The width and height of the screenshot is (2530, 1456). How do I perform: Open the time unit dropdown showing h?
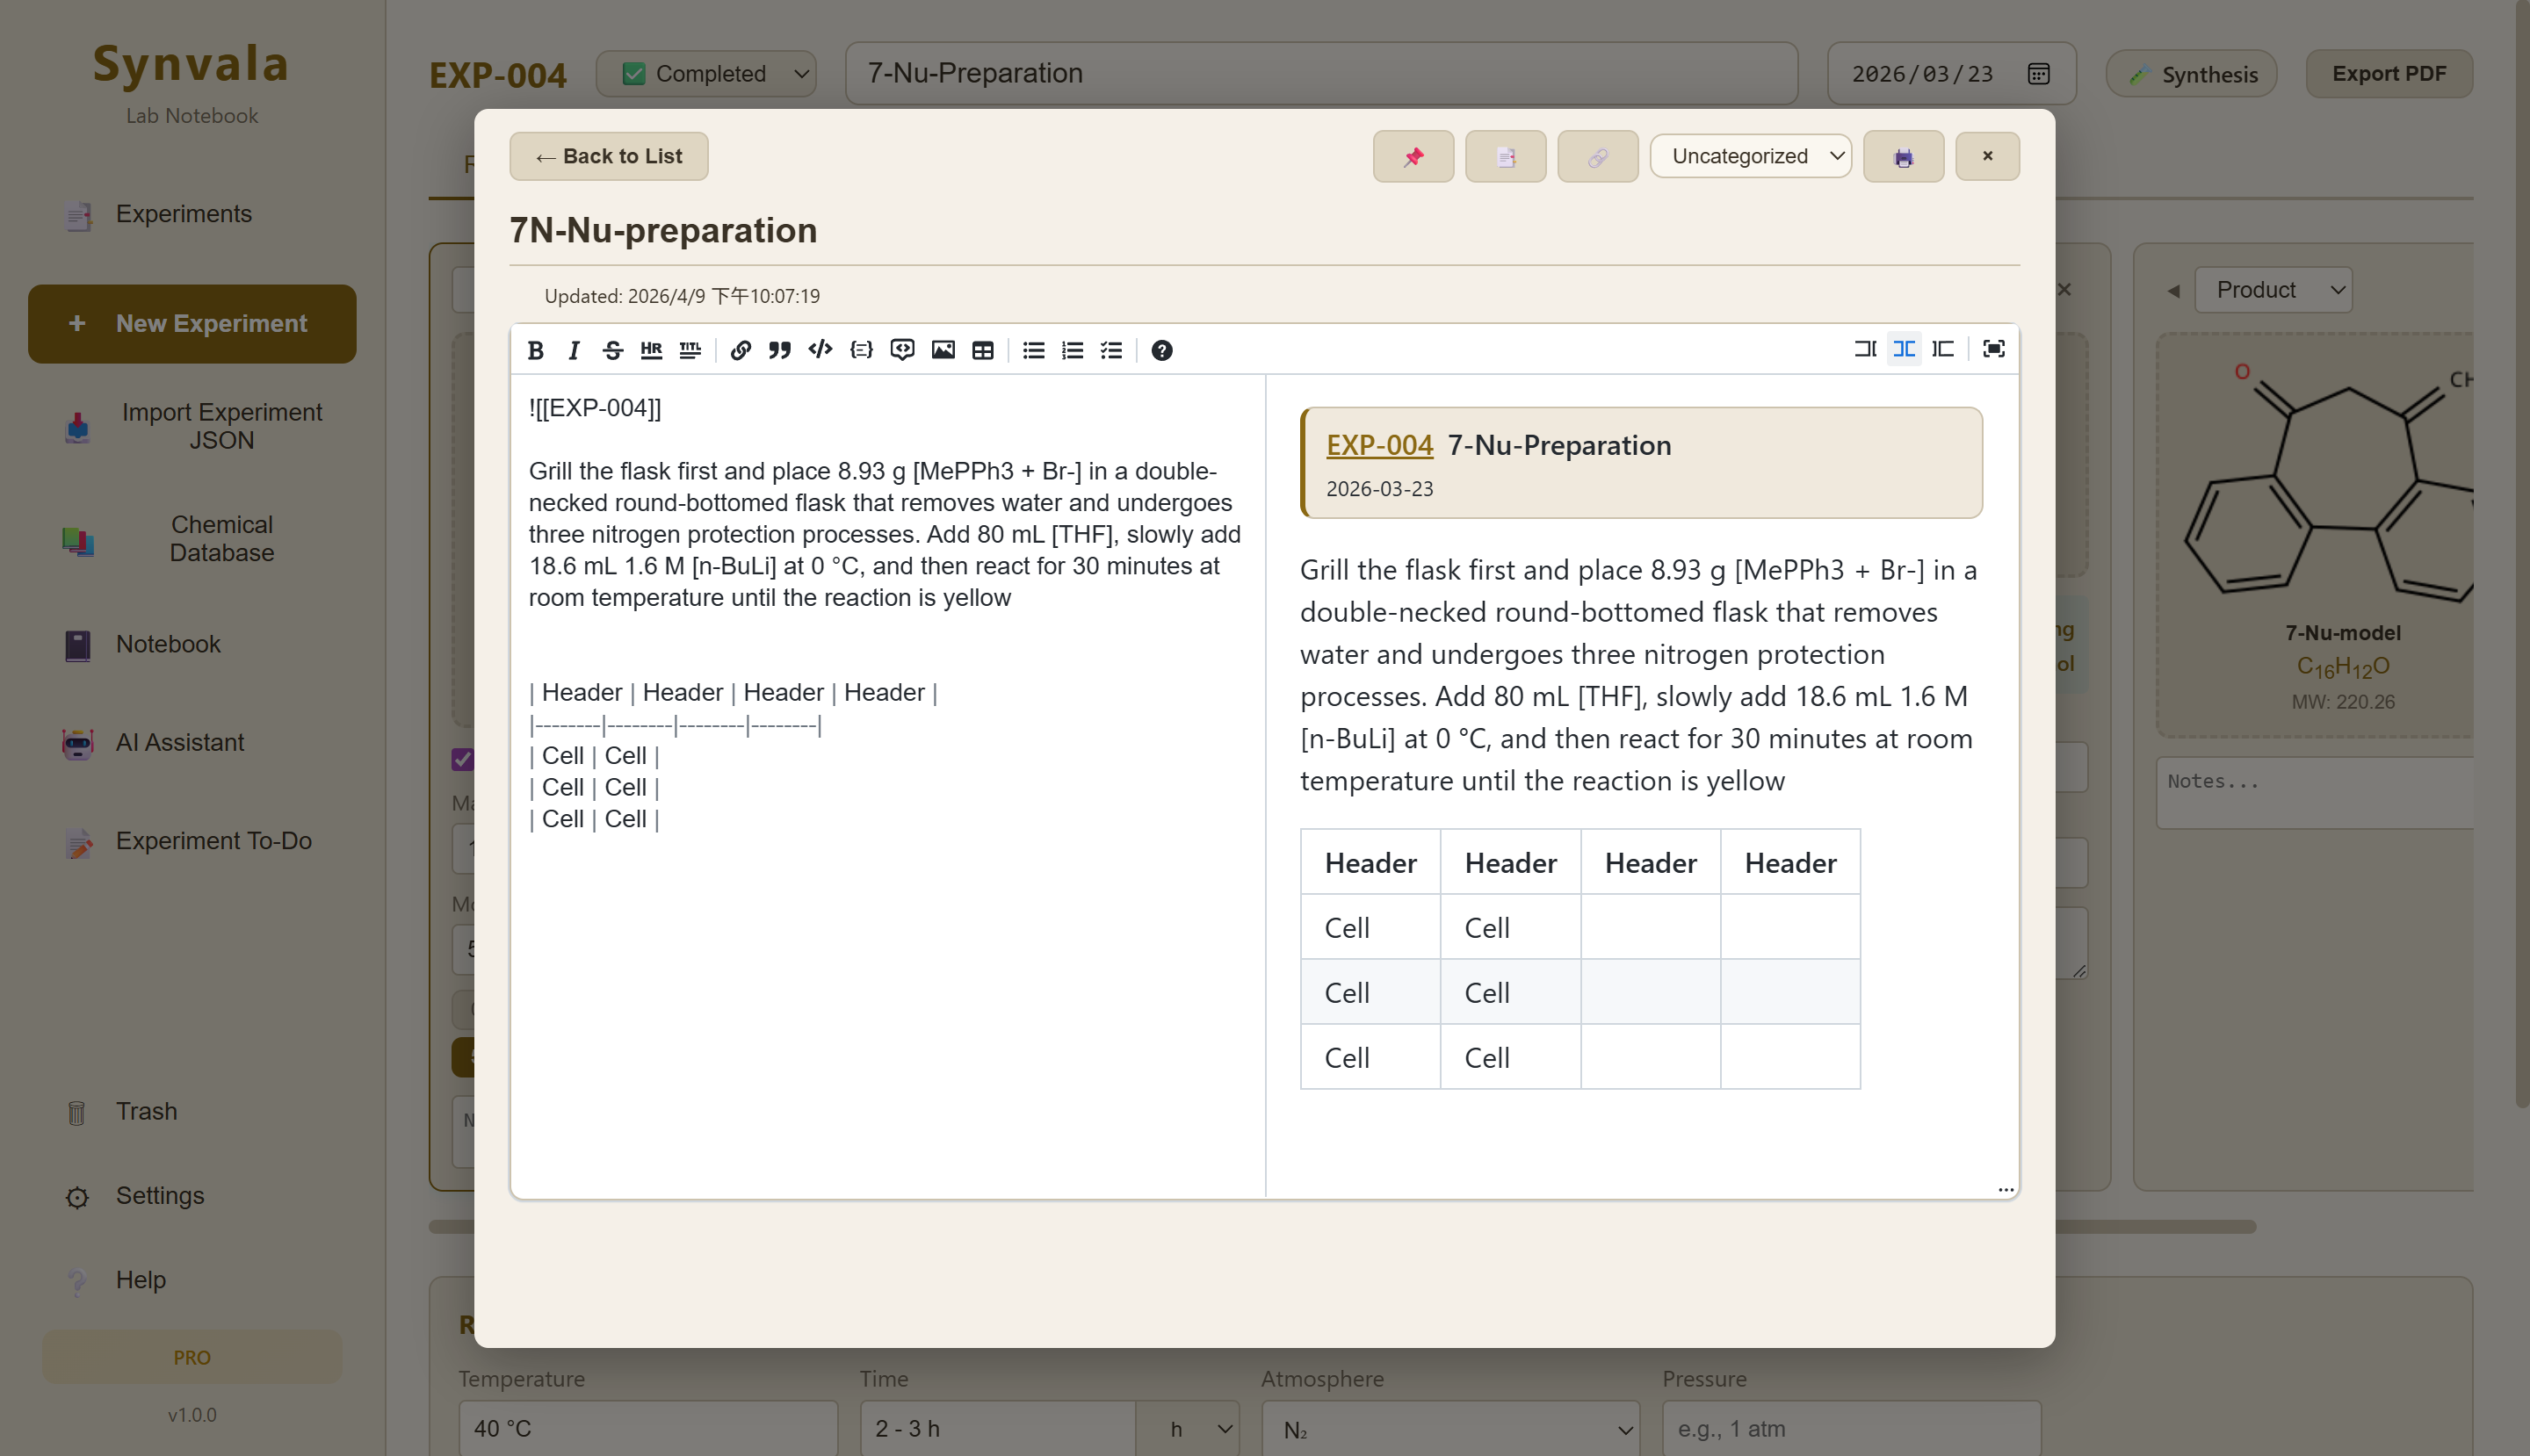click(1189, 1429)
